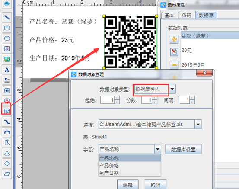239x189 pixels.
Task: Decrease the 份数 value
Action: coord(154,102)
